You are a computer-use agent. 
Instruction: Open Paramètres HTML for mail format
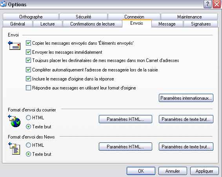point(126,119)
